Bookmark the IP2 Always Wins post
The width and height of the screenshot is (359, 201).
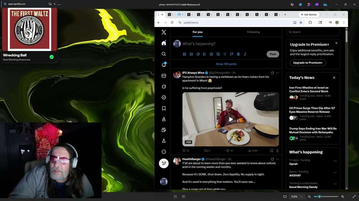[x=271, y=150]
